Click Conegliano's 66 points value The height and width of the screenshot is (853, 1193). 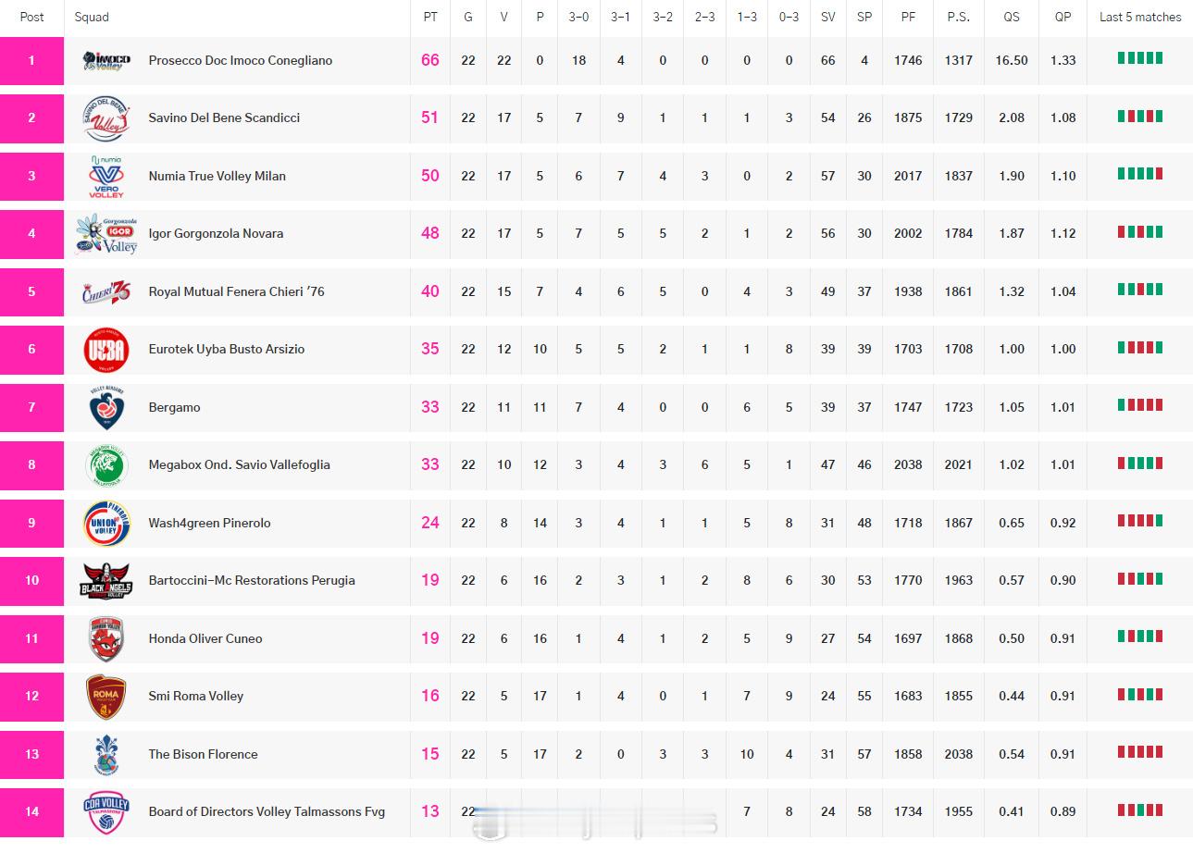point(430,60)
